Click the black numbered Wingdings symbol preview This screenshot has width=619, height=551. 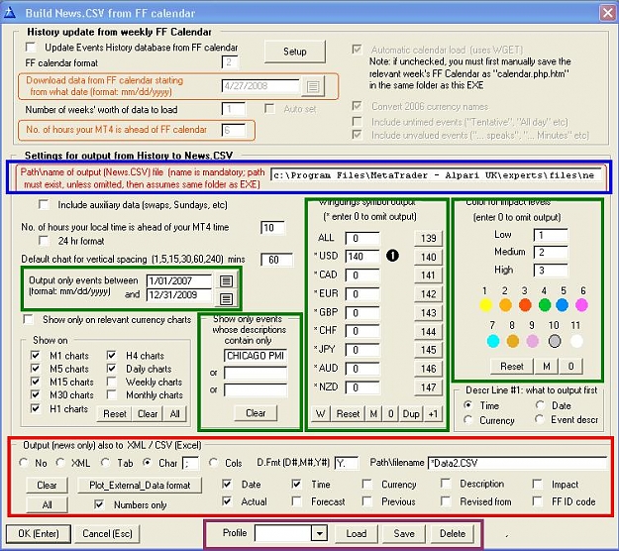[392, 256]
